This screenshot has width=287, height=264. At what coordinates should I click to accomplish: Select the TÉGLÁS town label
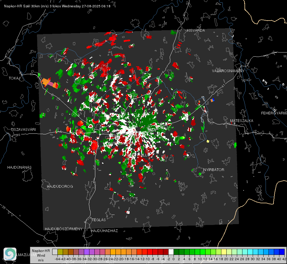[x=99, y=220]
